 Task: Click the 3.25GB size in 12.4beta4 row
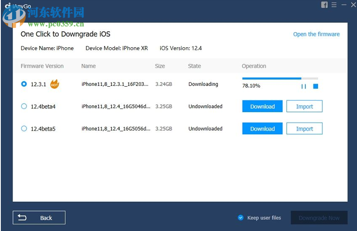[164, 106]
